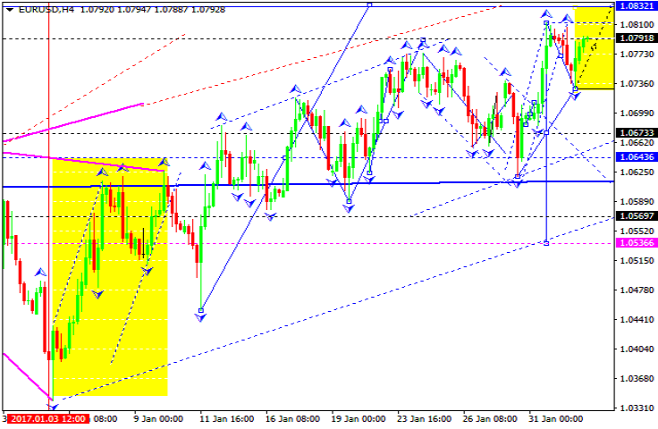This screenshot has height=429, width=658.
Task: Click the black 1.06733 level label
Action: (637, 133)
